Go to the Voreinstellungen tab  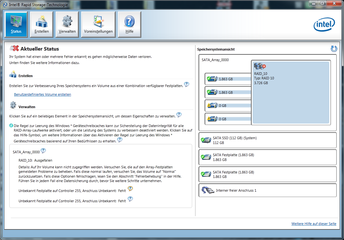pyautogui.click(x=98, y=24)
